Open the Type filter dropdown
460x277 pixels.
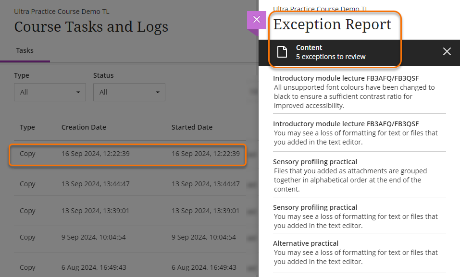point(50,92)
